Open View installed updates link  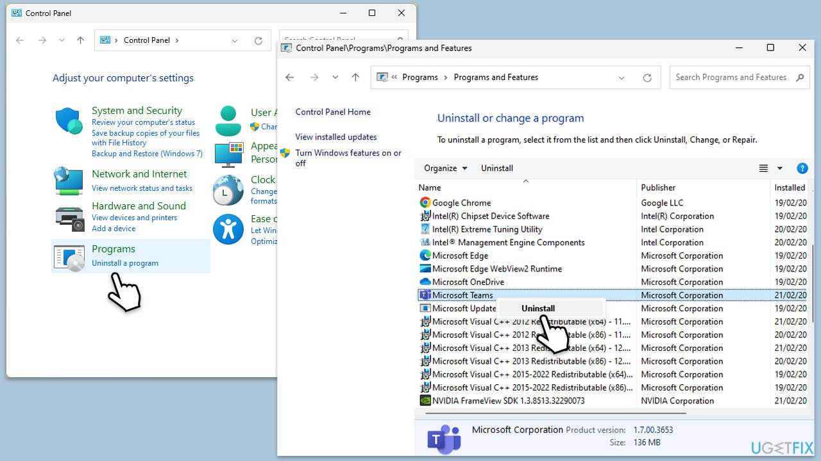click(x=336, y=137)
